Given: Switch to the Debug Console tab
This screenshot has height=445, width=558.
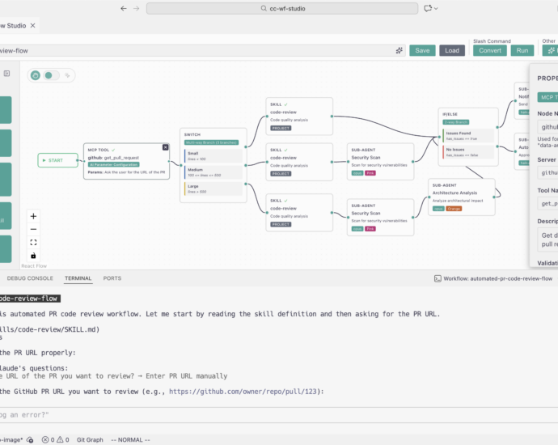Looking at the screenshot, I should (30, 278).
